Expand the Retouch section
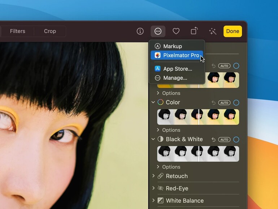 tap(153, 176)
